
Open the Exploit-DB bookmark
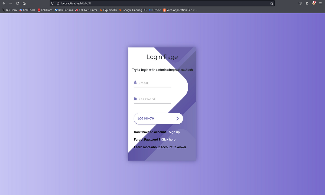(x=108, y=10)
